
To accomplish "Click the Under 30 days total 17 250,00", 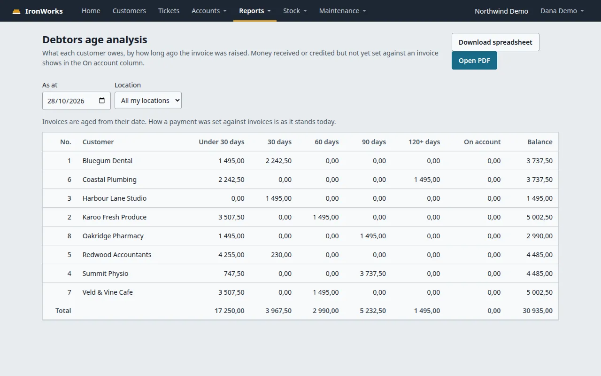I will 230,311.
